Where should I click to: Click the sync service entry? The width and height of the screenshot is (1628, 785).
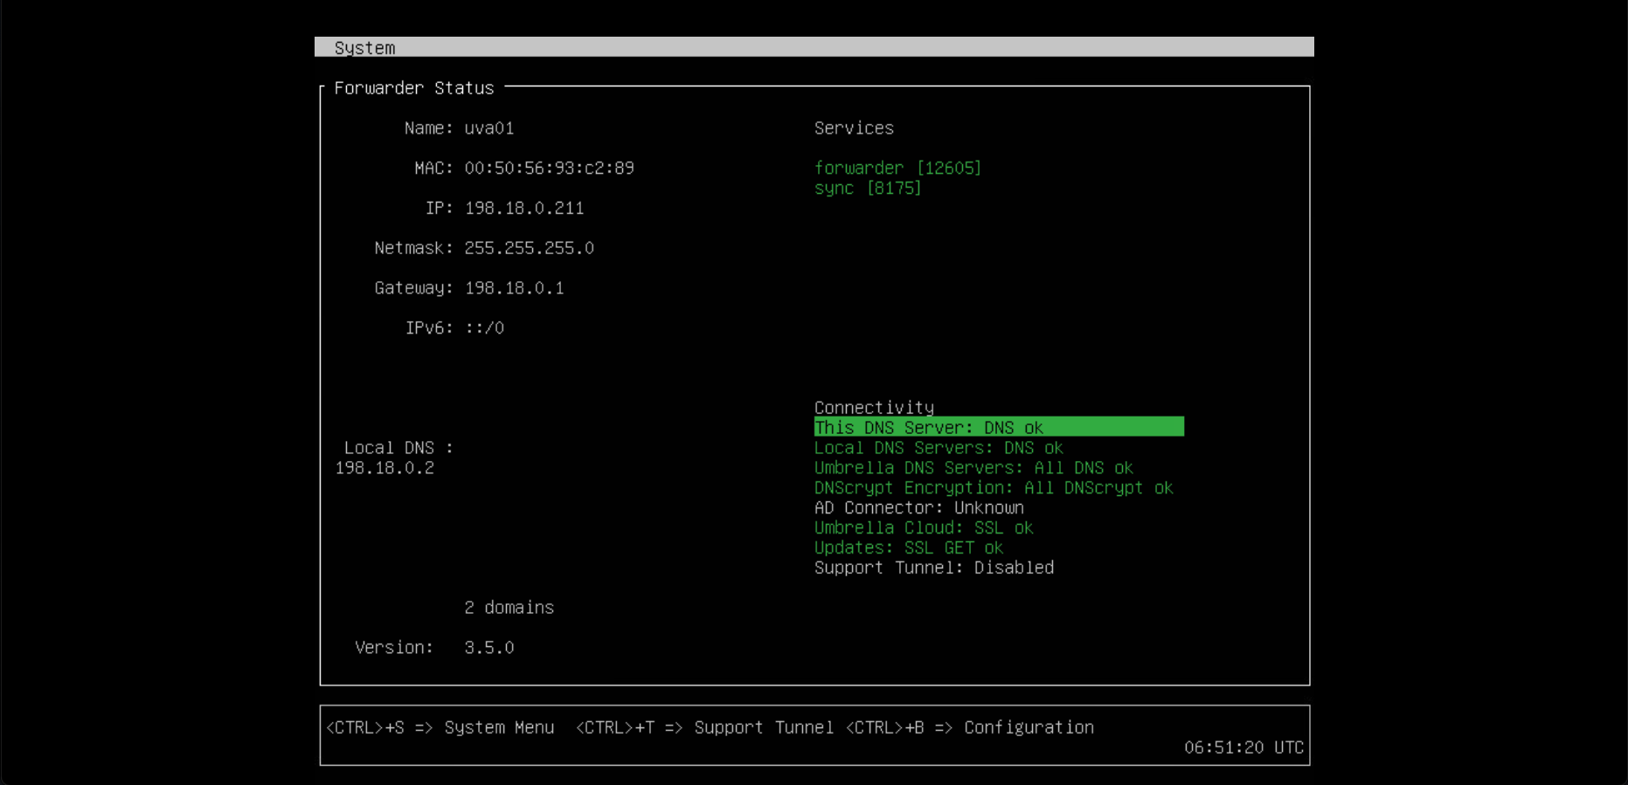click(x=867, y=189)
